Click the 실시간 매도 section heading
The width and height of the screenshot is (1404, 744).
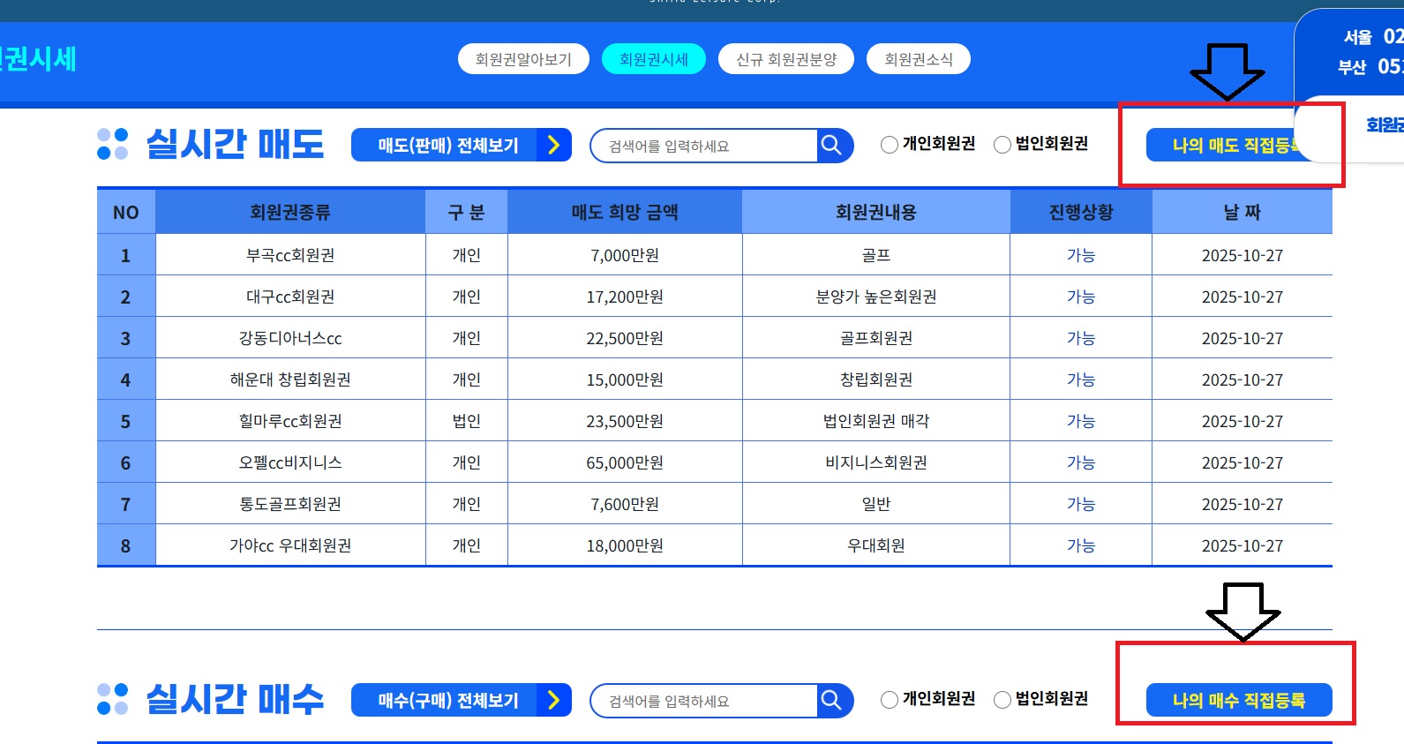coord(235,144)
